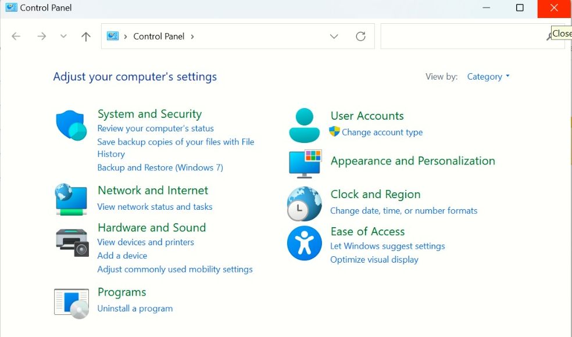Viewport: 572px width, 337px height.
Task: Click View devices and printers
Action: tap(145, 242)
